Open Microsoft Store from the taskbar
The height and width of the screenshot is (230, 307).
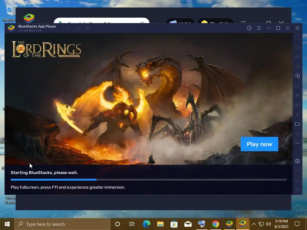tap(174, 224)
